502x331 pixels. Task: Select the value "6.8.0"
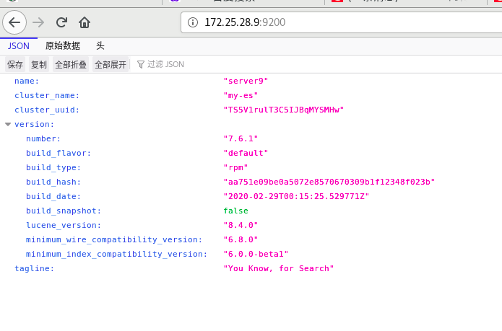click(x=241, y=239)
